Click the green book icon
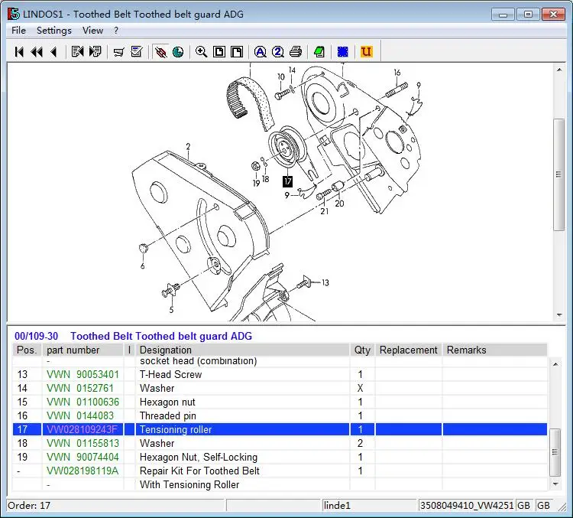 [x=319, y=52]
